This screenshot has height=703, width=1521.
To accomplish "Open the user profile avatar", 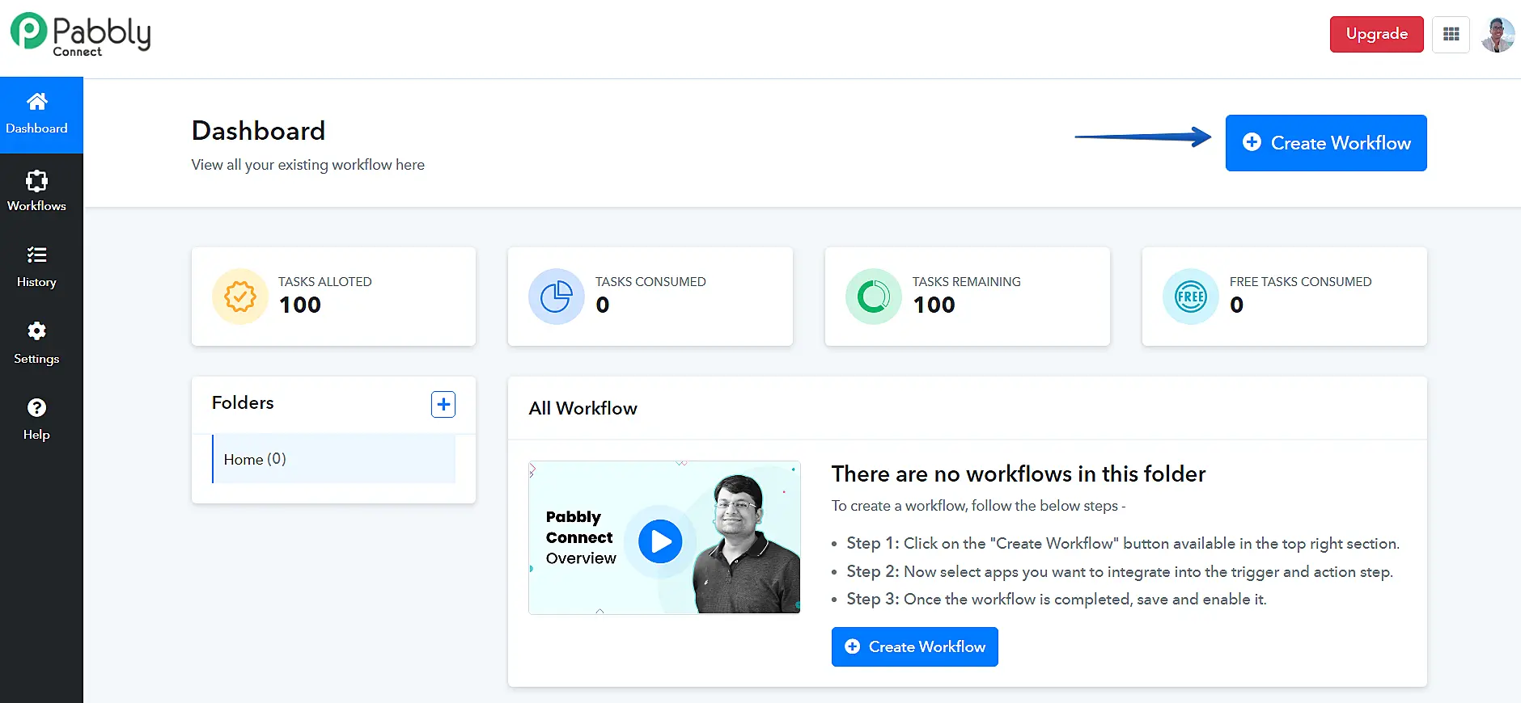I will pyautogui.click(x=1498, y=35).
